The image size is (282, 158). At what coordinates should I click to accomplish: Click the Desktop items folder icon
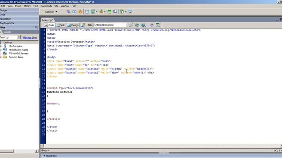5,57
